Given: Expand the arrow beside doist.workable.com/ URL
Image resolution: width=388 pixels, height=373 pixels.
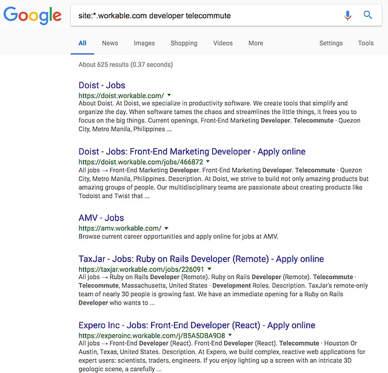Looking at the screenshot, I should click(169, 95).
